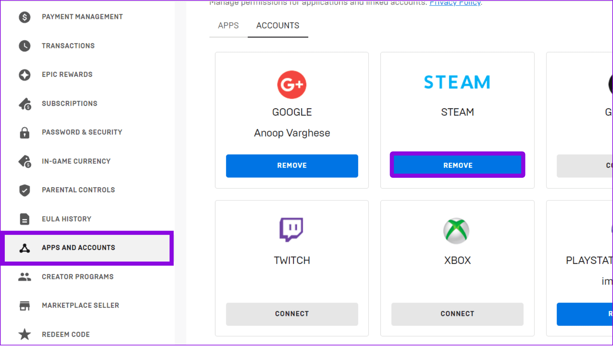Click the Apps and Accounts triangle icon

point(25,248)
